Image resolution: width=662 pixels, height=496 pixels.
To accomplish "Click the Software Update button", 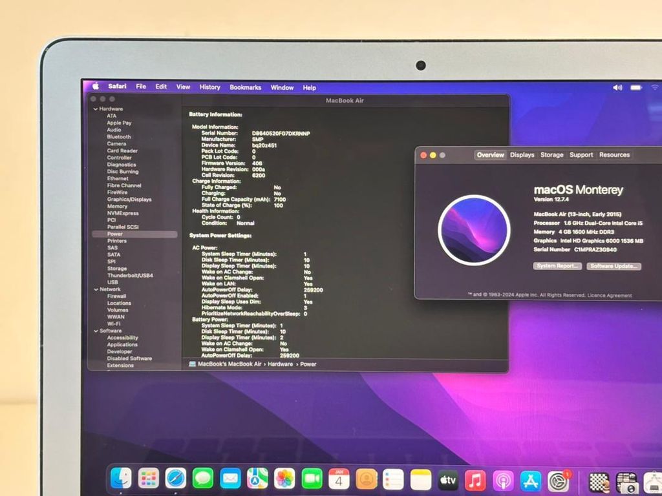I will pos(614,266).
